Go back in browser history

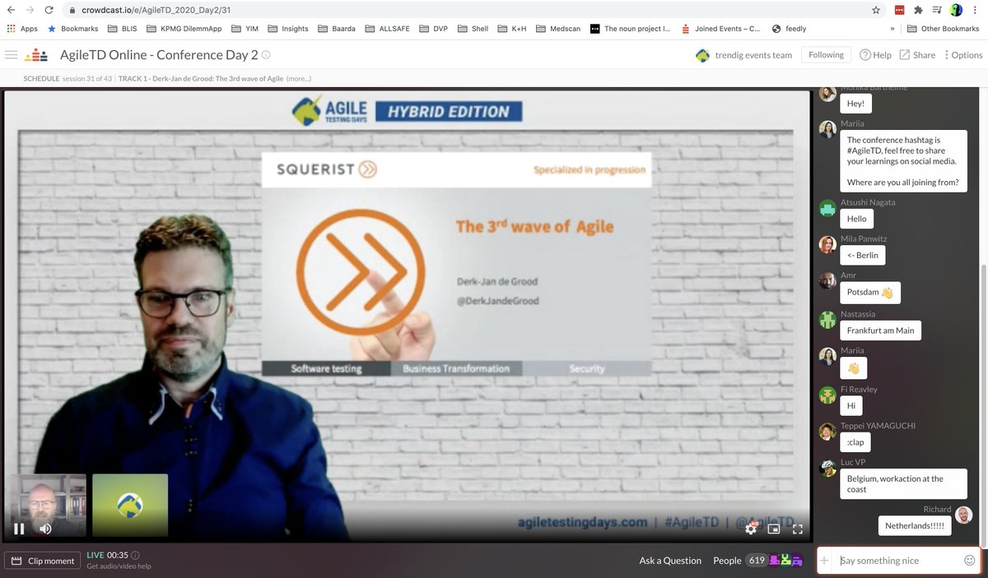tap(11, 10)
